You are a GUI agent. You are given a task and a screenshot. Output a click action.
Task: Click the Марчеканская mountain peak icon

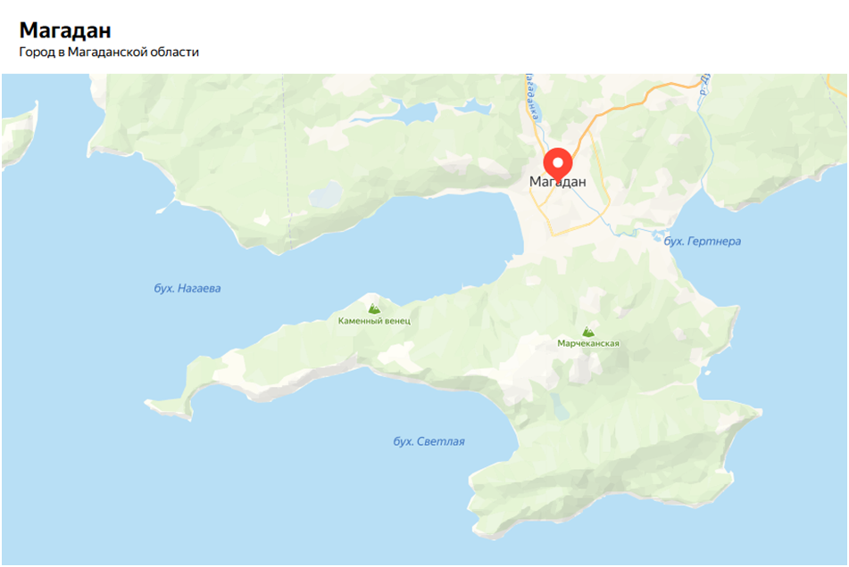click(588, 332)
